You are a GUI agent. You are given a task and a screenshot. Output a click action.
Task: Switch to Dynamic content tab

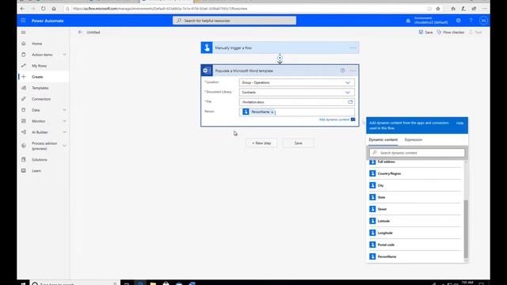pyautogui.click(x=383, y=139)
